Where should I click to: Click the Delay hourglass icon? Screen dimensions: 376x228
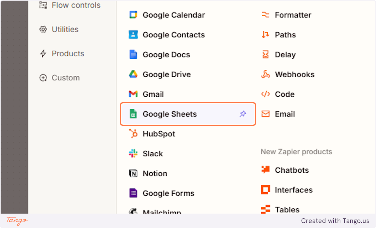pyautogui.click(x=265, y=54)
